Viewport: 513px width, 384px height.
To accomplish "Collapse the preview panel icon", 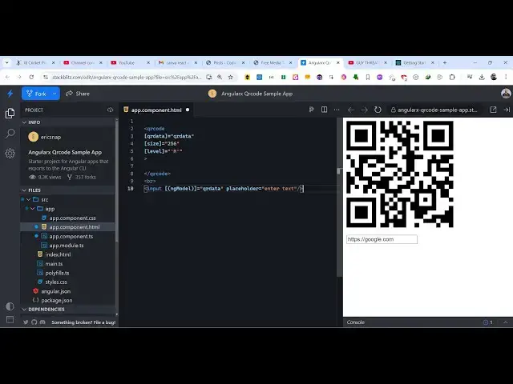I will click(507, 110).
